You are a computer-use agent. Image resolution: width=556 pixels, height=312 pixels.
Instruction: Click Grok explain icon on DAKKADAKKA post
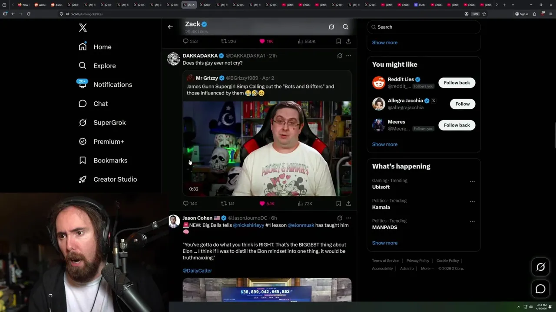pos(340,55)
